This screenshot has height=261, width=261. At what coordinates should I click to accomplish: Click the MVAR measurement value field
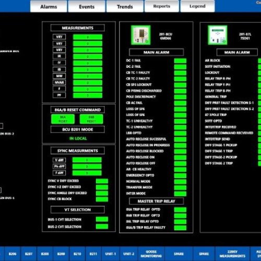[88, 82]
